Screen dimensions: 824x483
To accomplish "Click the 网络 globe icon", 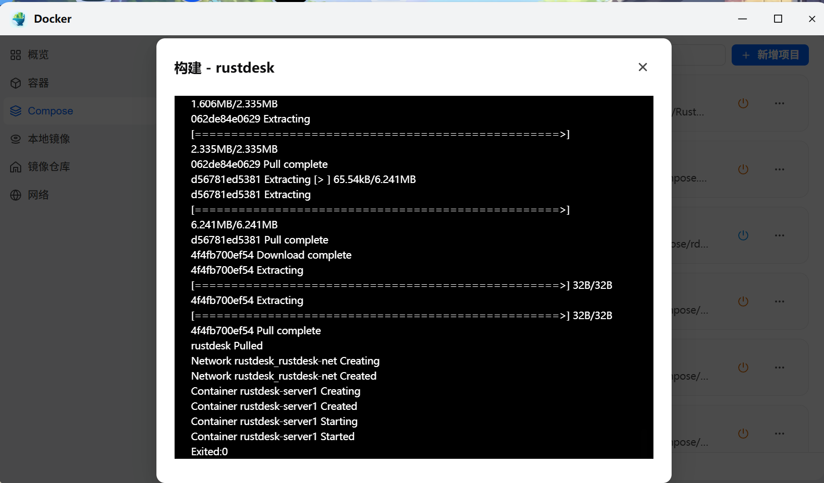I will [x=16, y=195].
